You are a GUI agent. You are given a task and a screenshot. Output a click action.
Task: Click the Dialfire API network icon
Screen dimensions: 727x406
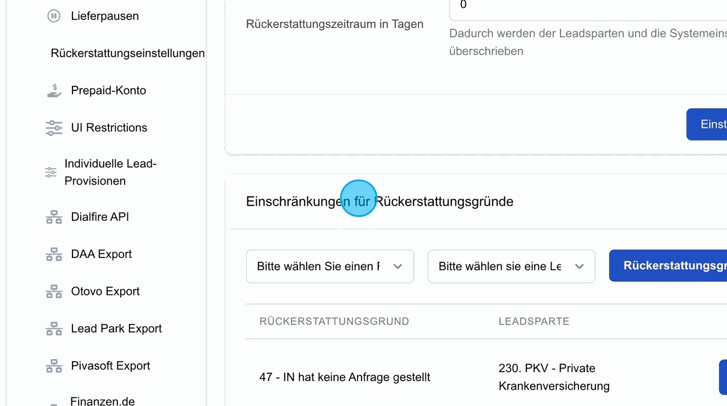tap(54, 217)
